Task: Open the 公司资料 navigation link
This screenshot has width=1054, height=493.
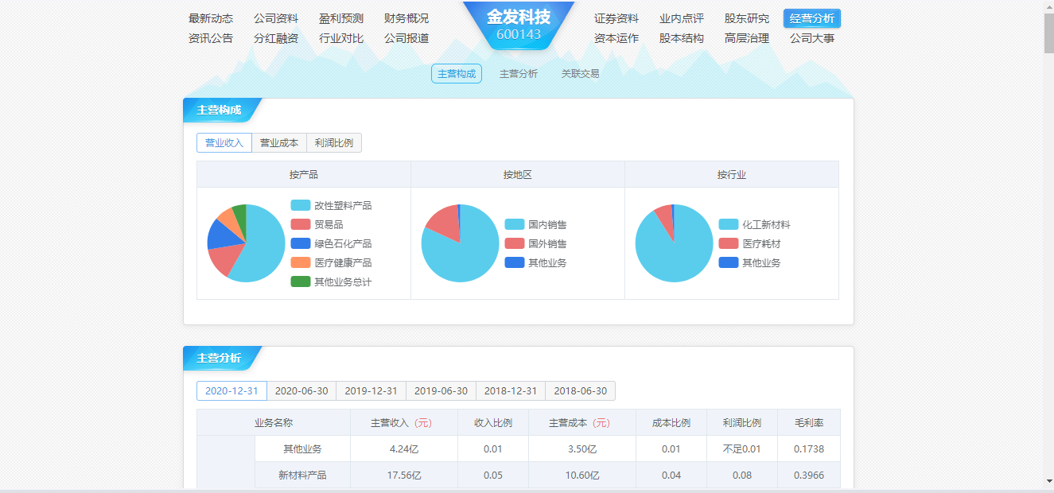Action: point(276,18)
